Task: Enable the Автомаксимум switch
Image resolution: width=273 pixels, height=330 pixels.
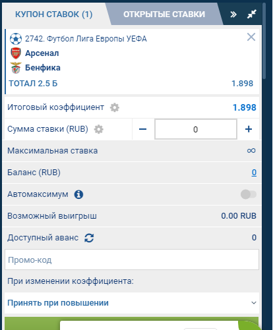Action: pyautogui.click(x=249, y=194)
